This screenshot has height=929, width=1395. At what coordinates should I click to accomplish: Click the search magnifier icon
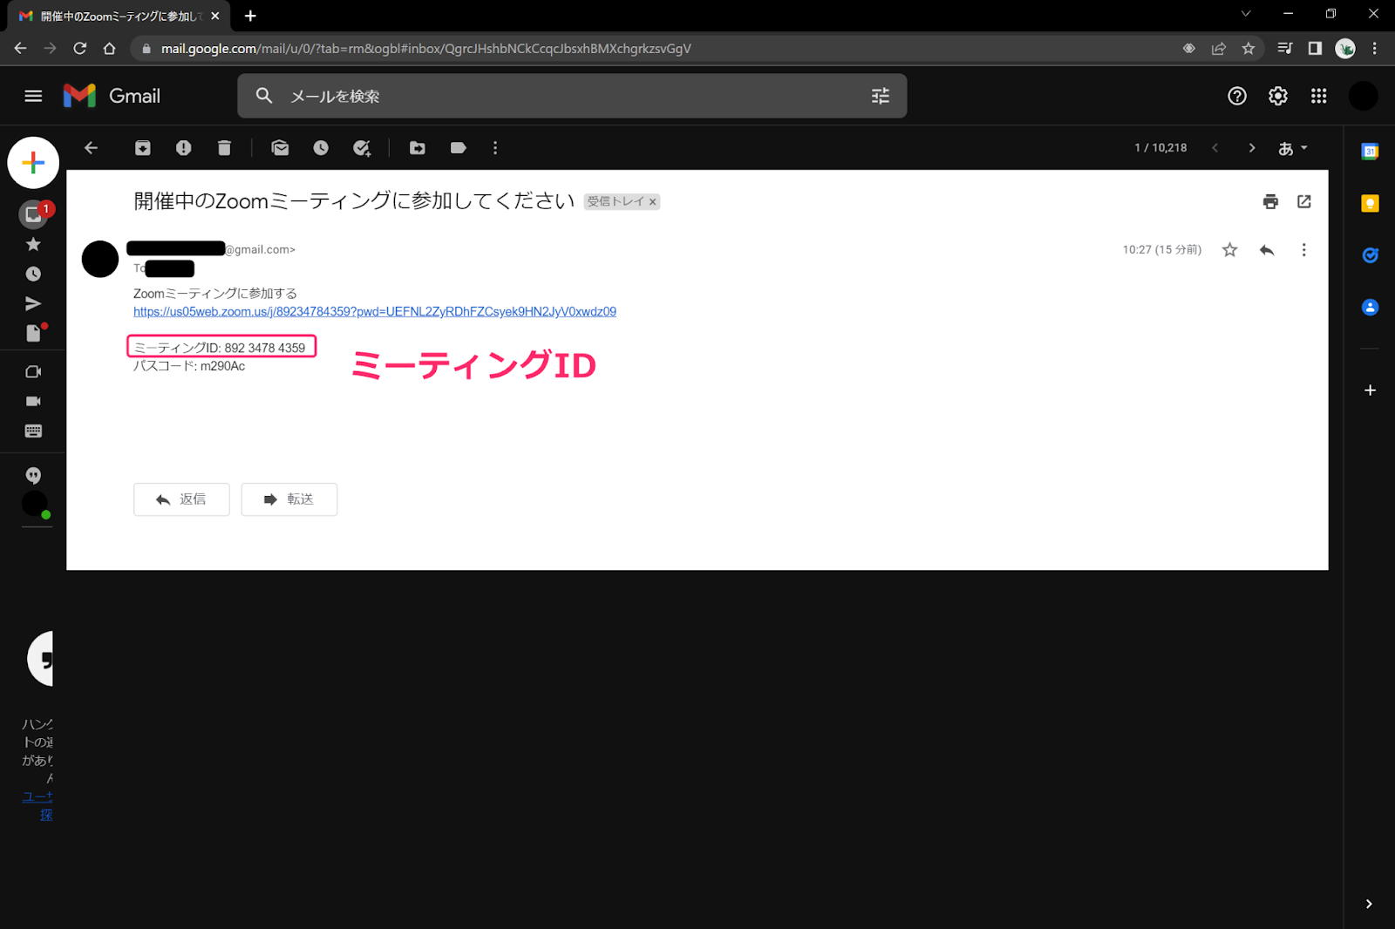point(264,96)
